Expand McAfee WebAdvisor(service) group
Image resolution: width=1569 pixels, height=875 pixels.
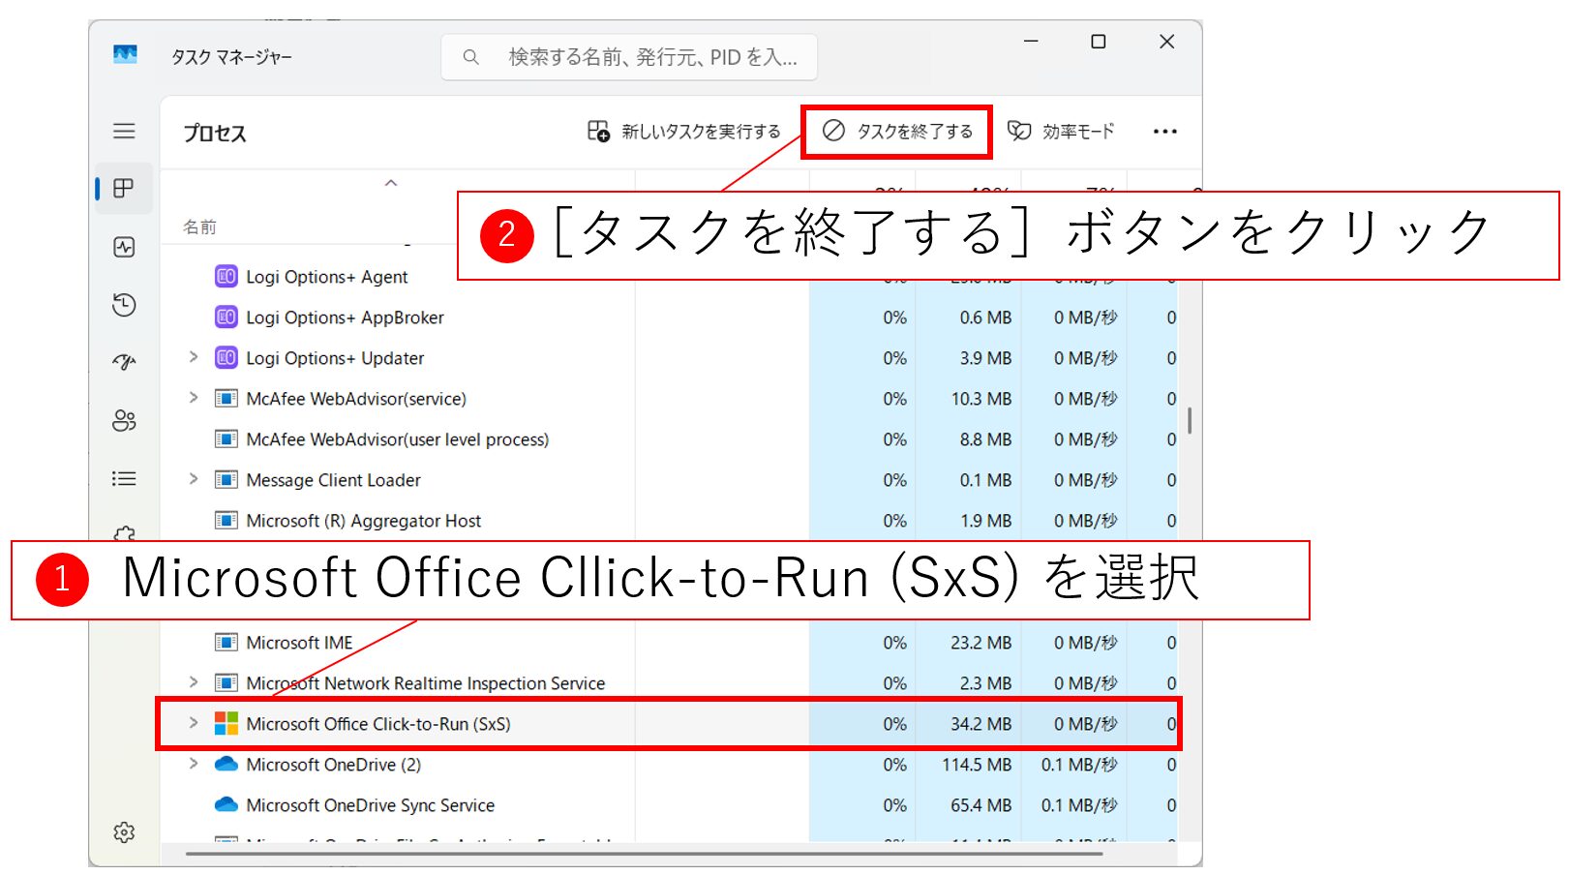coord(194,398)
